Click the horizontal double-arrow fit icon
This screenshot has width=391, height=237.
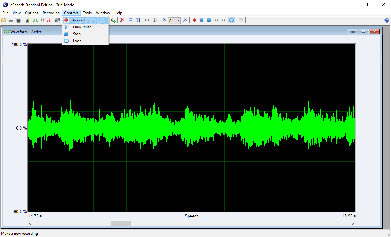[x=147, y=20]
